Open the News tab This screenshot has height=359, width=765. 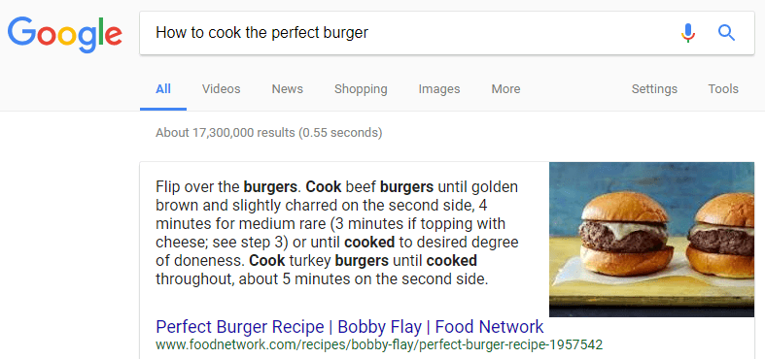point(288,89)
